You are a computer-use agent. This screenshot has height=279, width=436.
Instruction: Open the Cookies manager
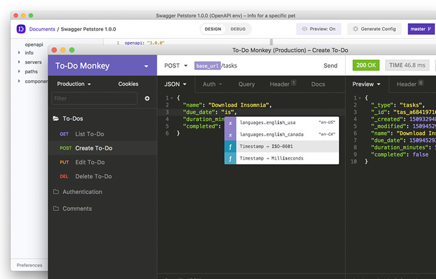(x=128, y=84)
